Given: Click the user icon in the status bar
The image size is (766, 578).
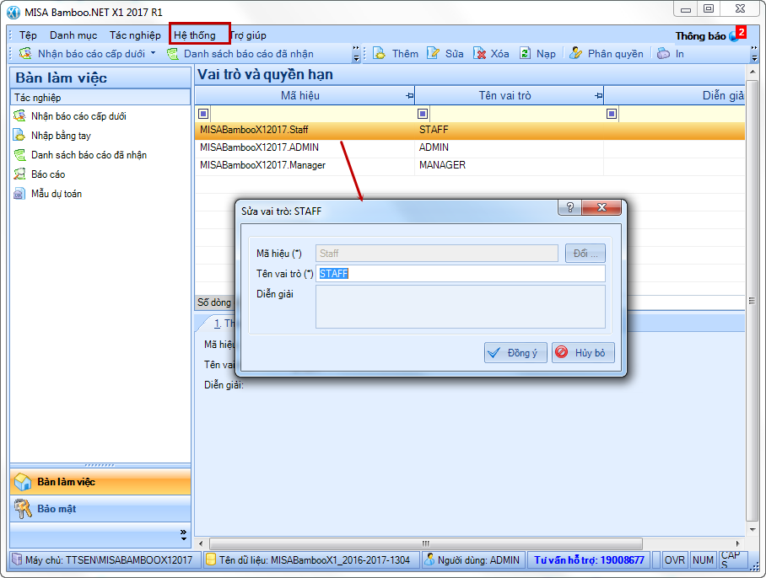Looking at the screenshot, I should coord(429,559).
